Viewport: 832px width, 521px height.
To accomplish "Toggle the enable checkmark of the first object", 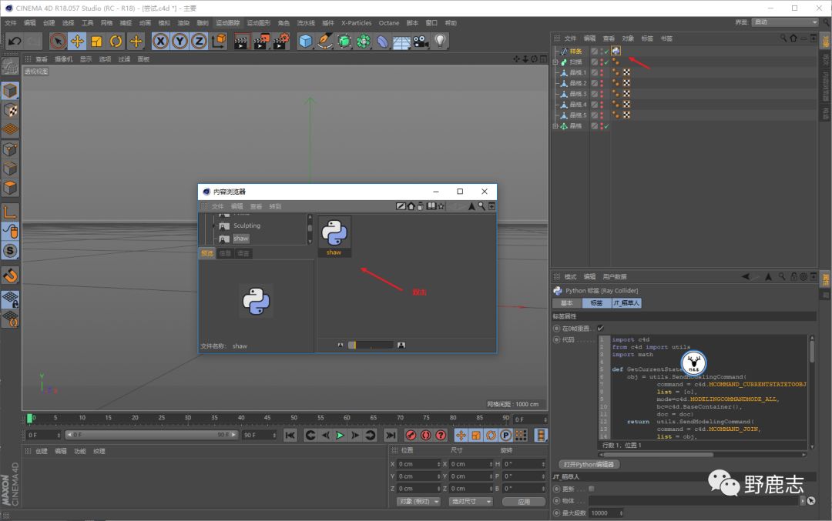I will (x=606, y=52).
